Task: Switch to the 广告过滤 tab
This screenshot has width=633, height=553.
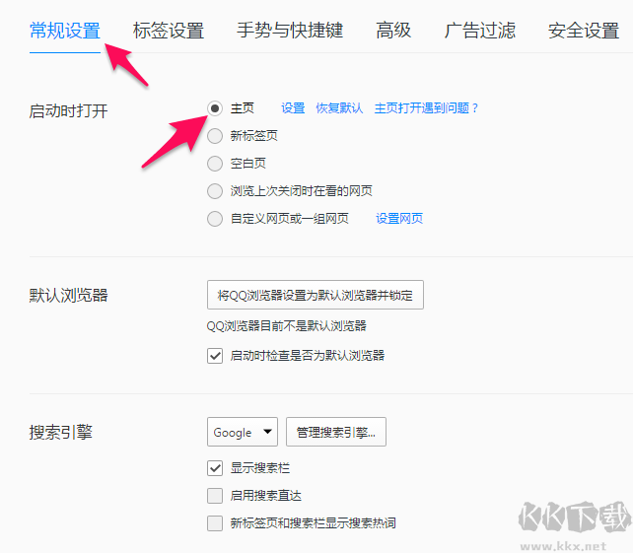Action: (x=480, y=31)
